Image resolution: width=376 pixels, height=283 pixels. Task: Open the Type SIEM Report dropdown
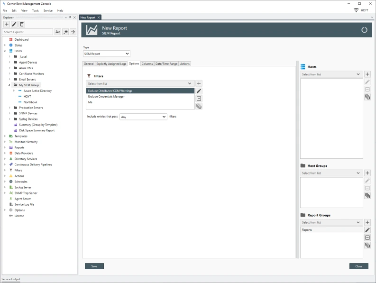107,54
